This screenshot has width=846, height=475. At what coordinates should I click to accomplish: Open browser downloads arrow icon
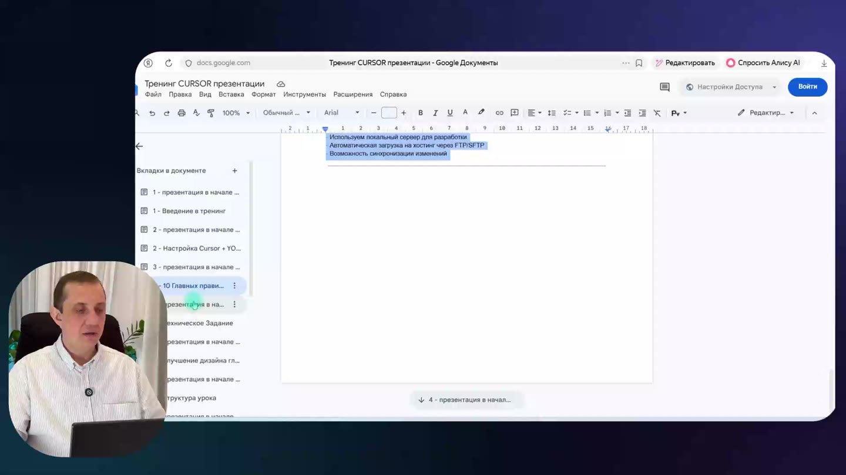(824, 63)
